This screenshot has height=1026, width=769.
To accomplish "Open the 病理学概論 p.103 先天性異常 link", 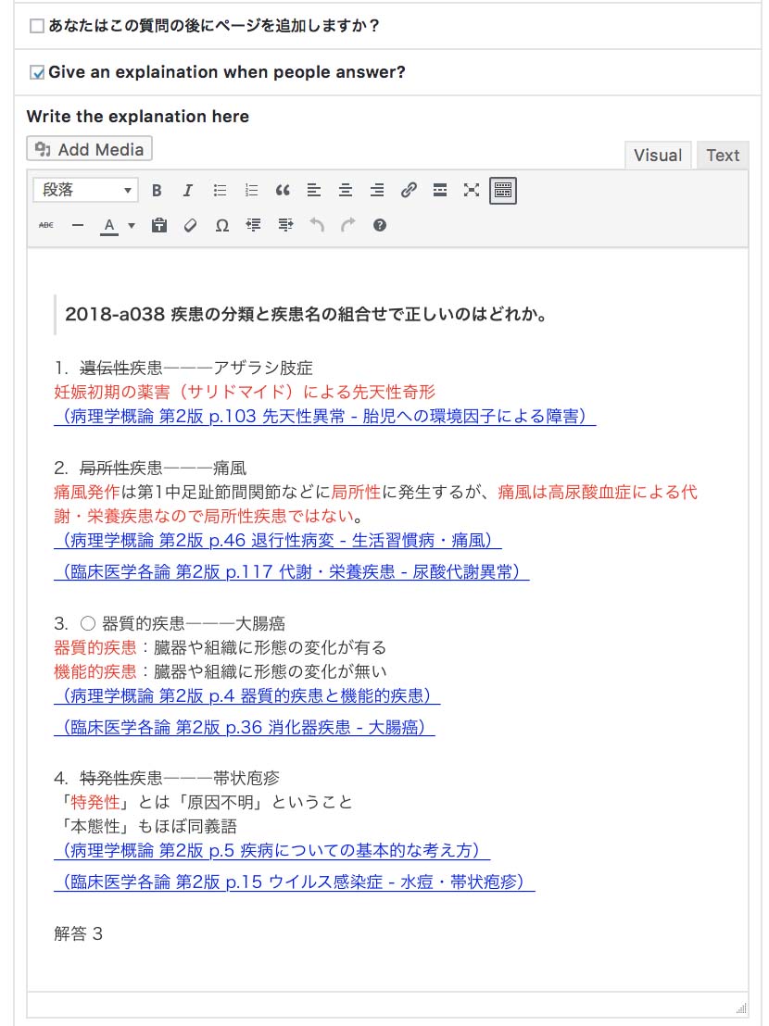I will pos(324,417).
